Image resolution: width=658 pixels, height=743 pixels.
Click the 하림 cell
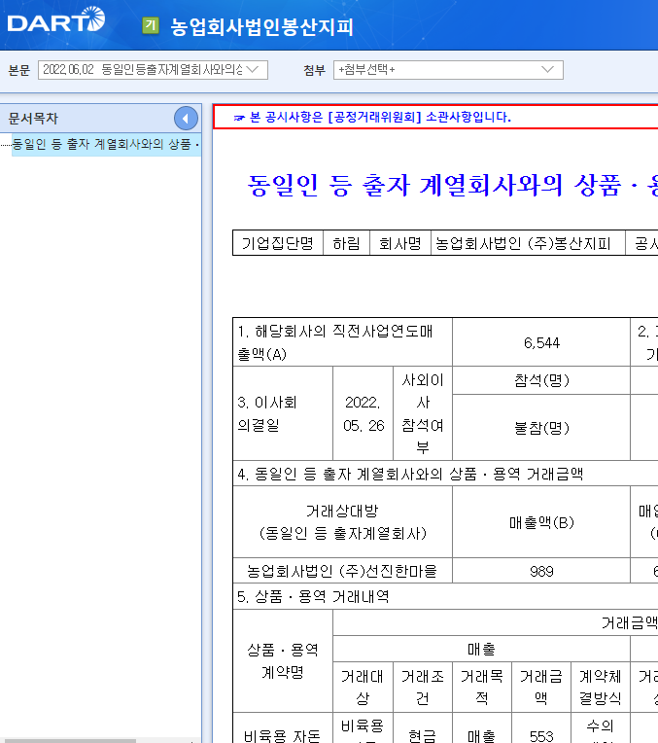(346, 243)
